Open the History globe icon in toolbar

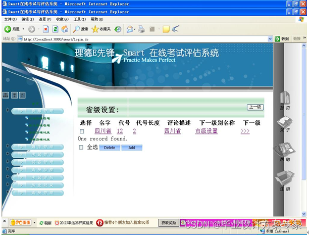(118, 29)
